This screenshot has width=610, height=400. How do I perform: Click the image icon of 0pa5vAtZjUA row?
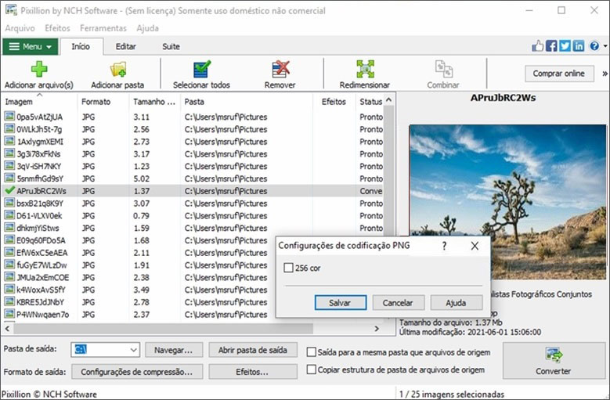click(9, 116)
